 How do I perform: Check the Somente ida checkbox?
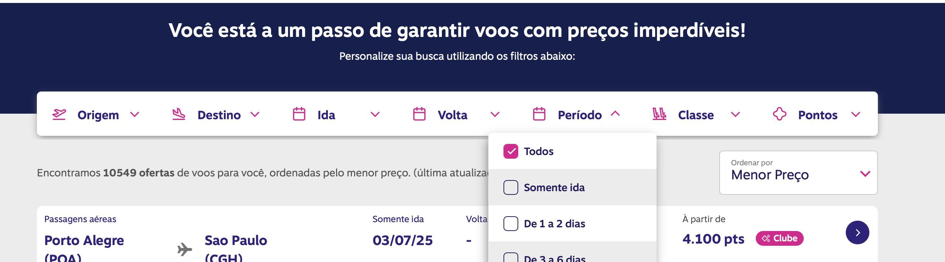coord(510,187)
